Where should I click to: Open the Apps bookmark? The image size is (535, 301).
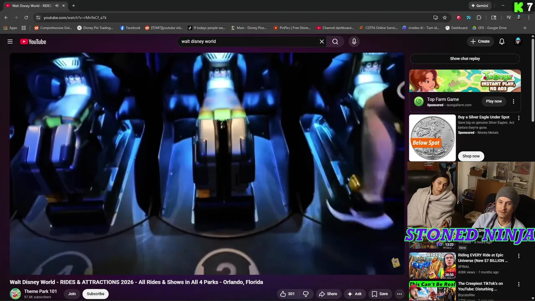tap(10, 28)
